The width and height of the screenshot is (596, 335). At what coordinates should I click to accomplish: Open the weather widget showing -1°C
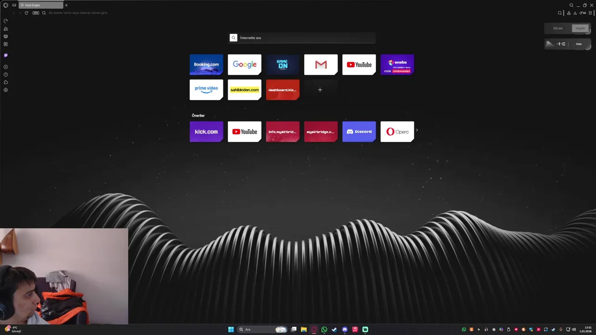click(x=567, y=44)
